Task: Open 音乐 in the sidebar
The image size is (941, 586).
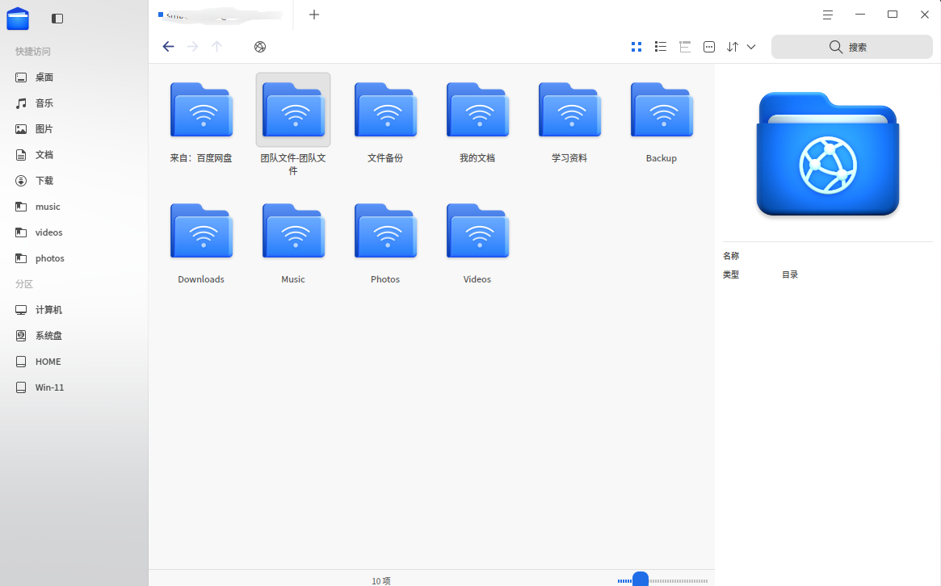Action: pos(74,103)
